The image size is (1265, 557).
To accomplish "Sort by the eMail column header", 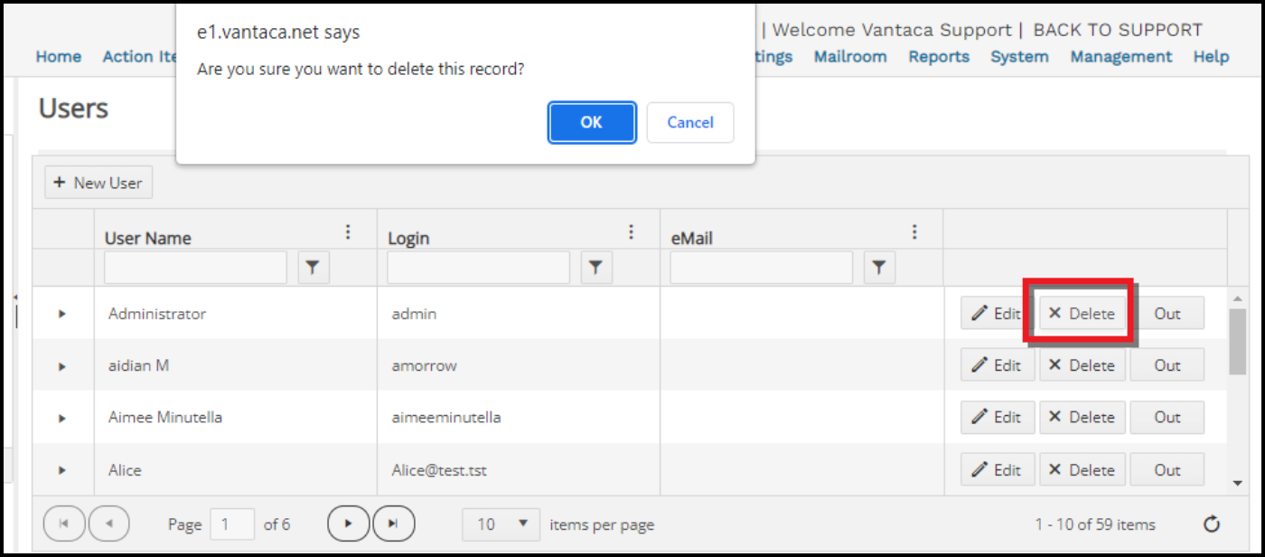I will (691, 239).
